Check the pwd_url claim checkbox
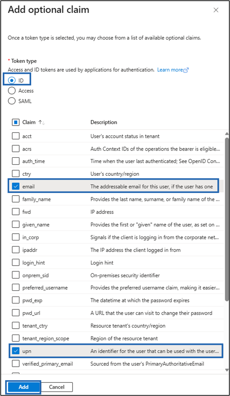 16,313
